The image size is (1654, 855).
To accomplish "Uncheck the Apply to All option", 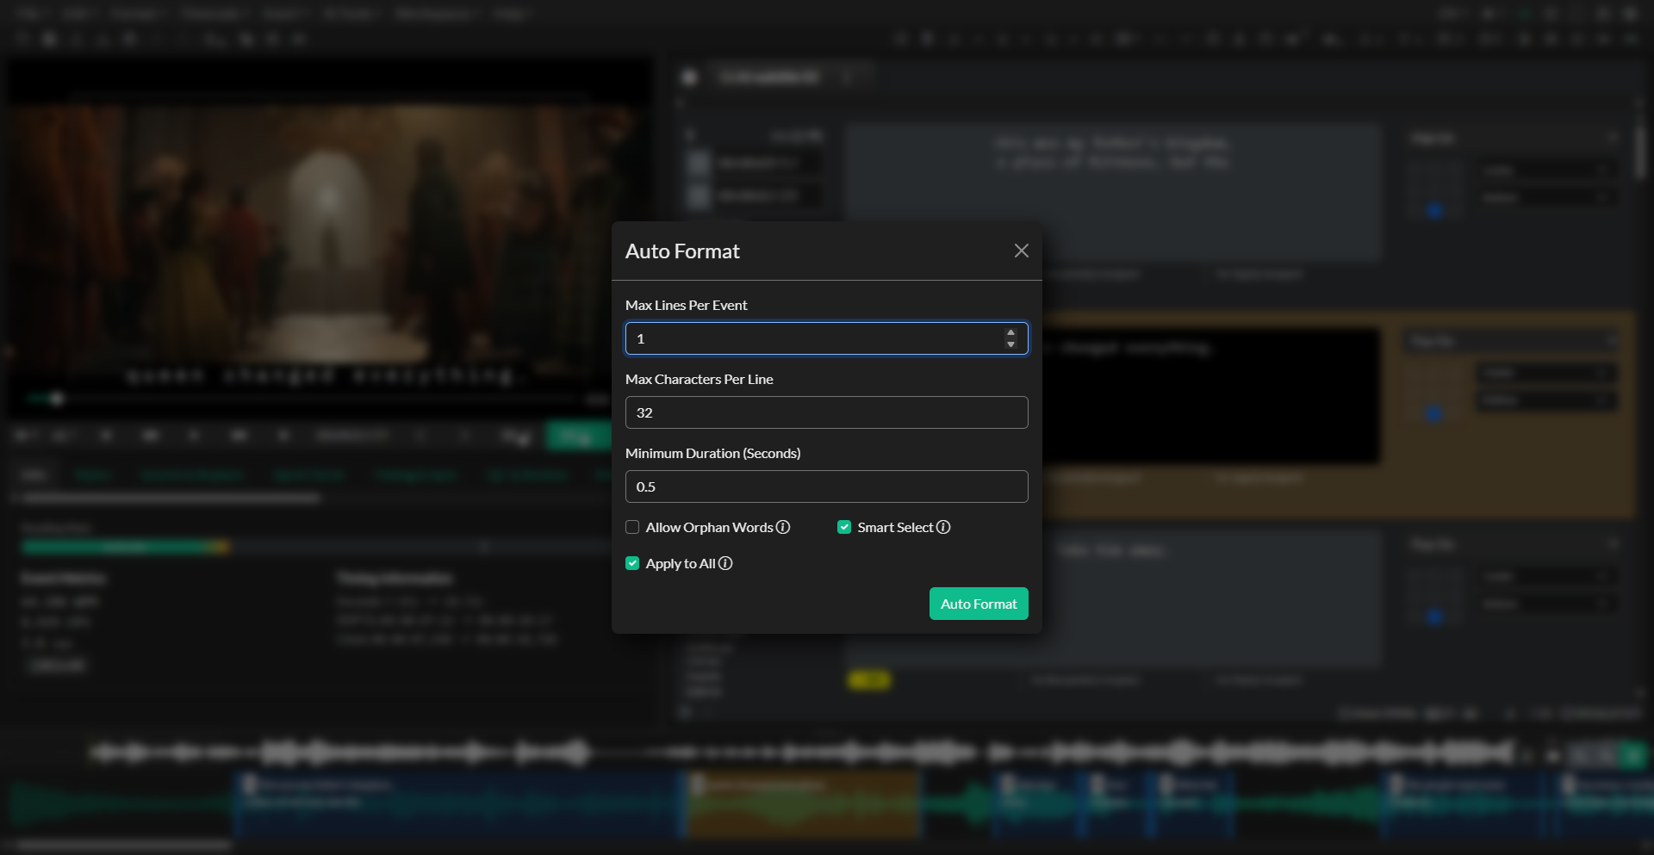I will pyautogui.click(x=632, y=563).
